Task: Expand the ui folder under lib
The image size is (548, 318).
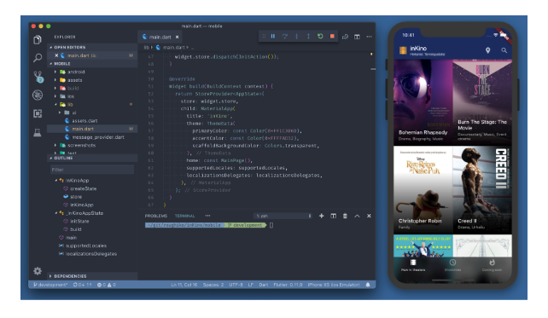Action: (60, 113)
